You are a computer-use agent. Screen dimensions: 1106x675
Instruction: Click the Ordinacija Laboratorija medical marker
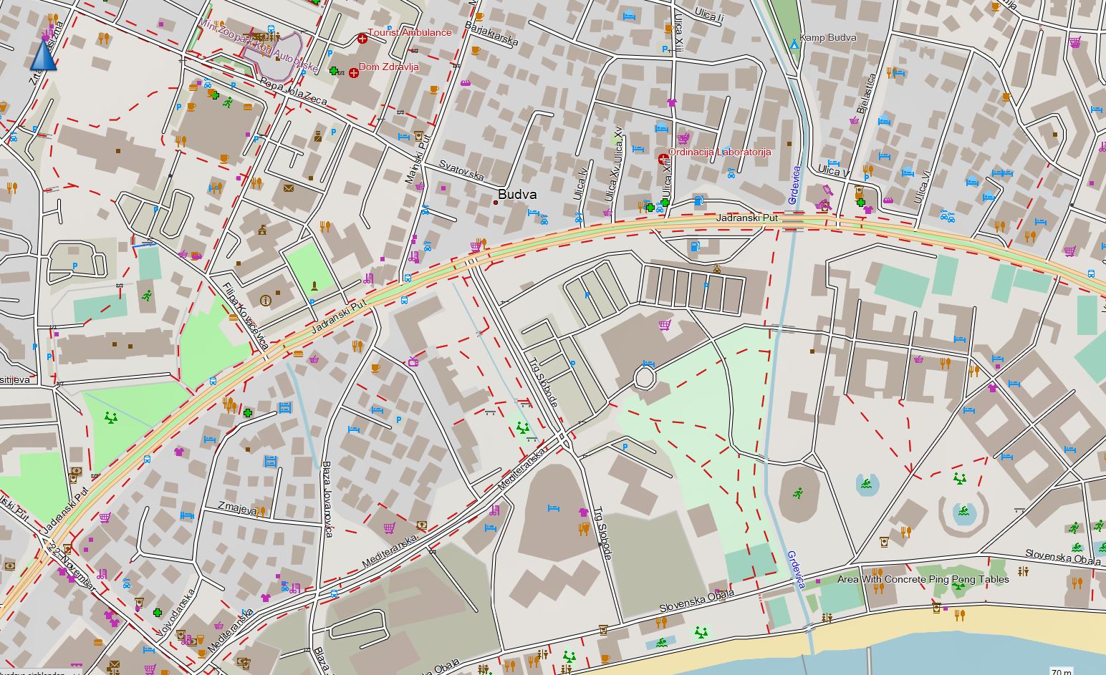[x=663, y=159]
